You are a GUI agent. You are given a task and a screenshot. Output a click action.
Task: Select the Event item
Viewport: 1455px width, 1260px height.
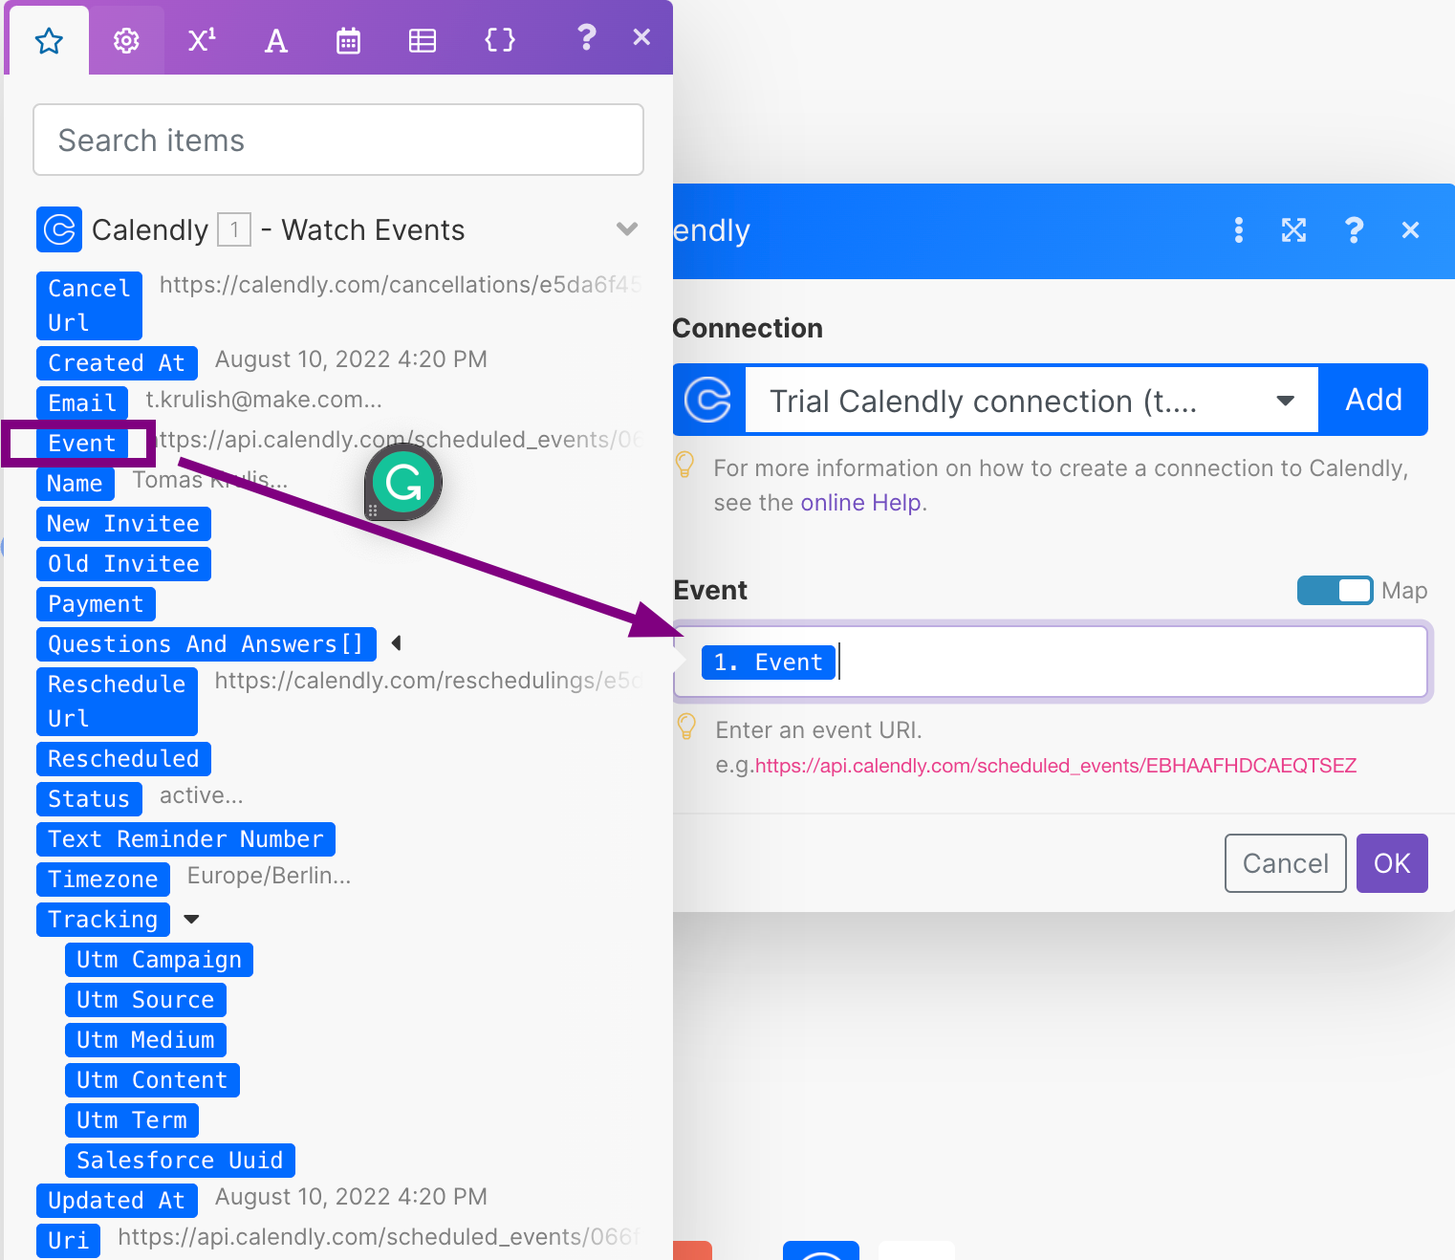[82, 444]
